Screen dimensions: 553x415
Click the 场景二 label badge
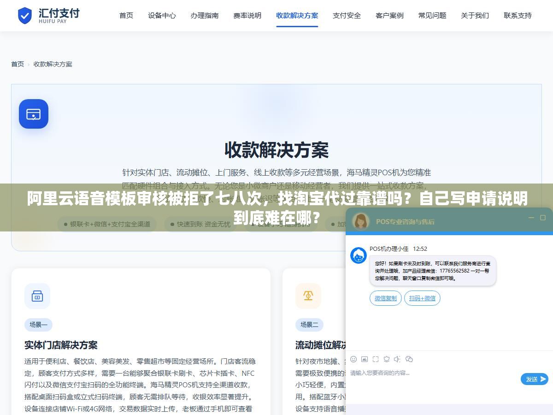[309, 325]
